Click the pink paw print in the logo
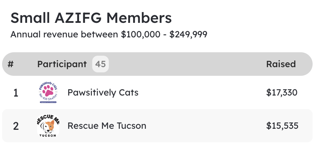314x144 pixels. [48, 90]
